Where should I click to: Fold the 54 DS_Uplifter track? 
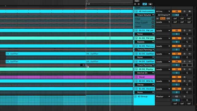[136, 61]
